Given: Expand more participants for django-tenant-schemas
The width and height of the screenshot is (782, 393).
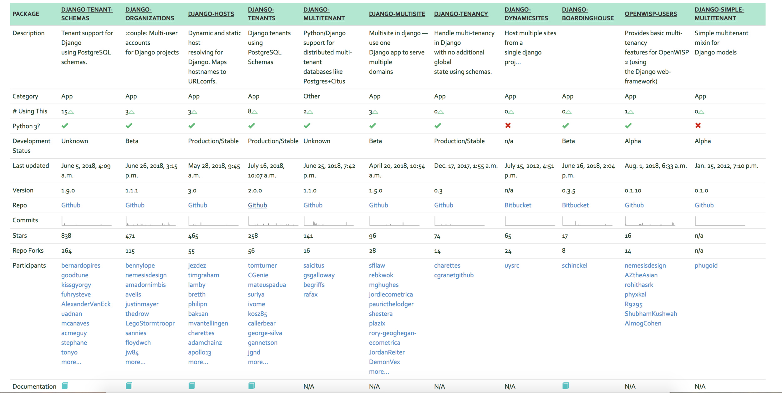Looking at the screenshot, I should pos(71,362).
